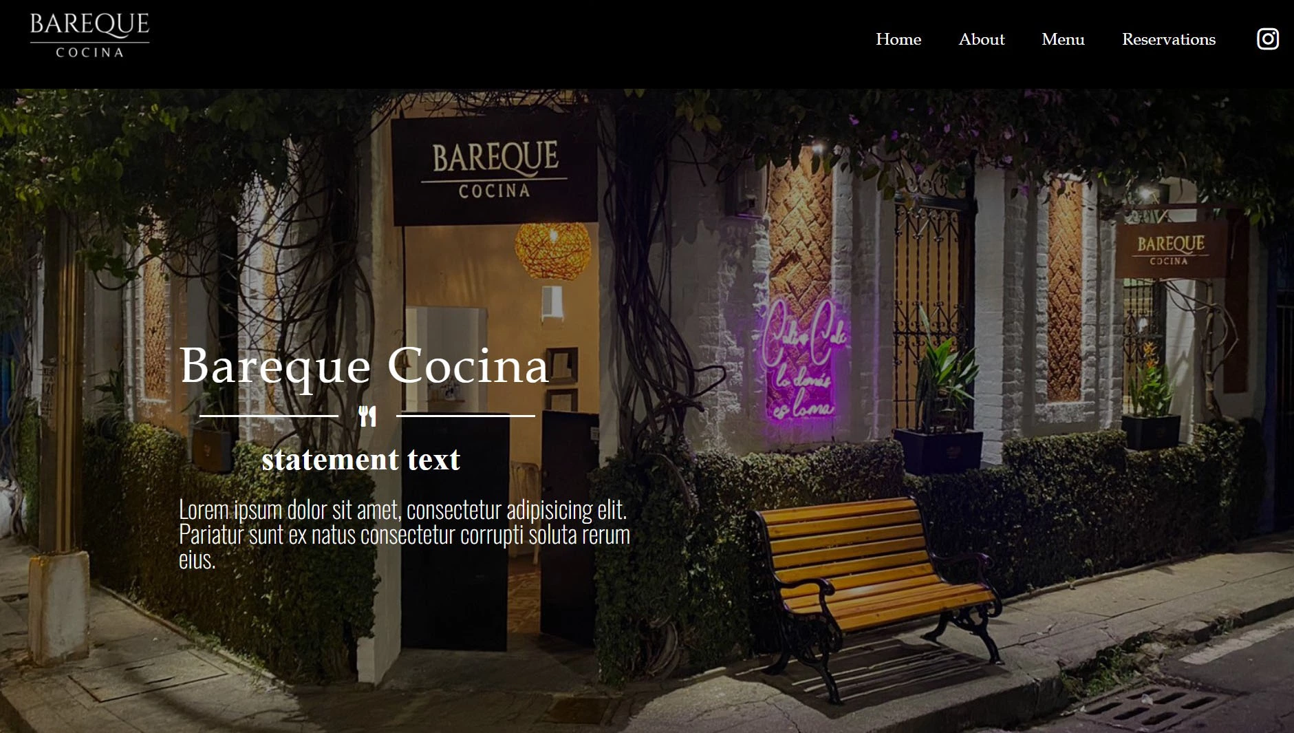Open the About page
Image resolution: width=1294 pixels, height=733 pixels.
click(x=982, y=39)
